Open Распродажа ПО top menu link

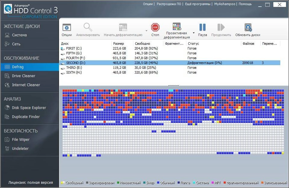coord(169,4)
